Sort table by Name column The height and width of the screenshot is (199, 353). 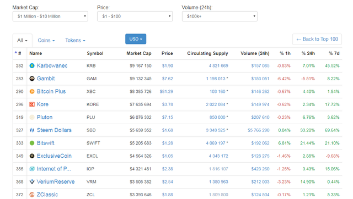[35, 53]
